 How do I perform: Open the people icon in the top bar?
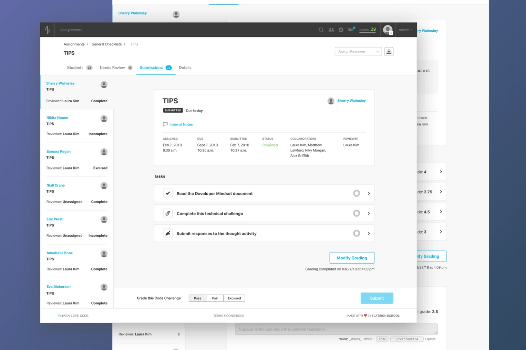point(331,30)
